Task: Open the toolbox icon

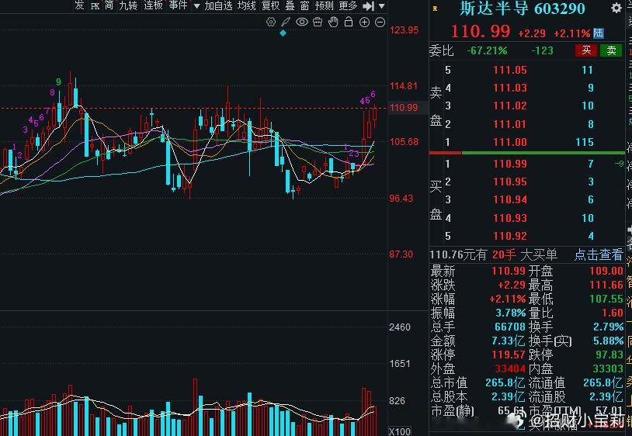Action: coord(318,22)
